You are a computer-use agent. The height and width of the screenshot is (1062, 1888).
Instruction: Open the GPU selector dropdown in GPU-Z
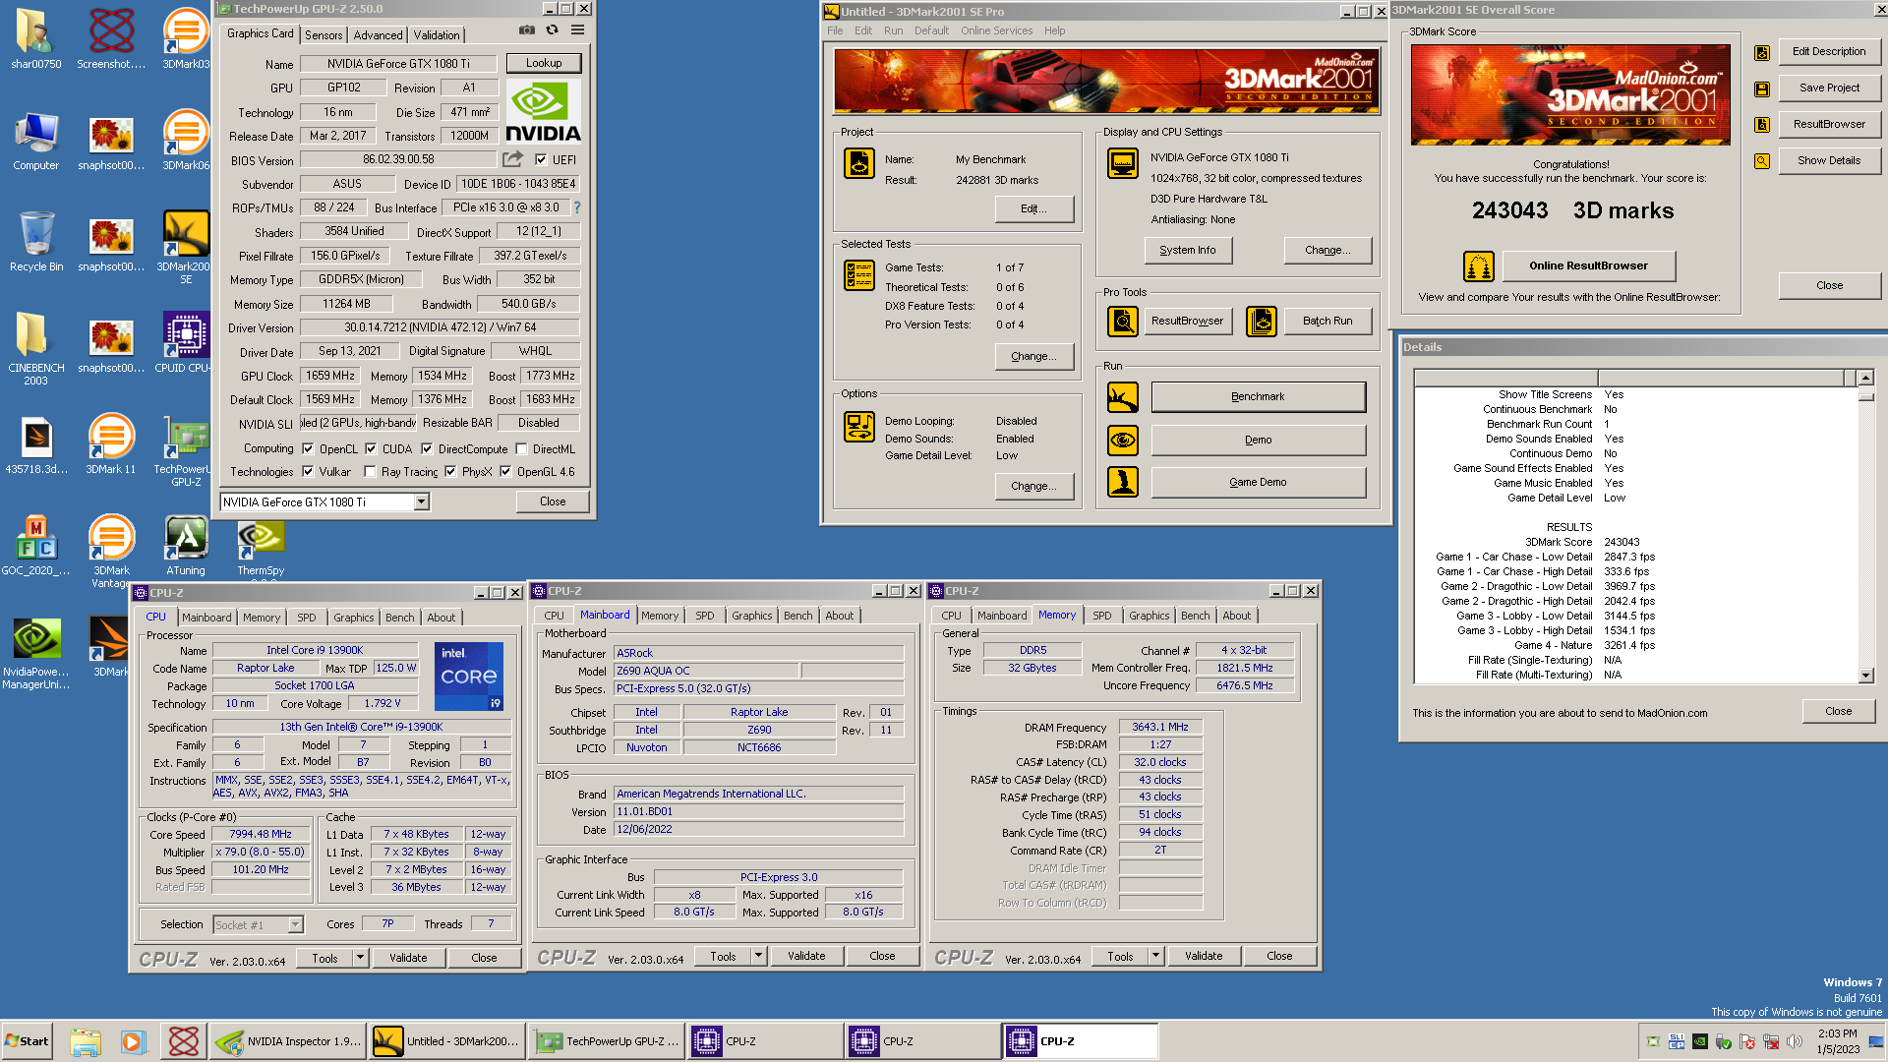pos(421,501)
